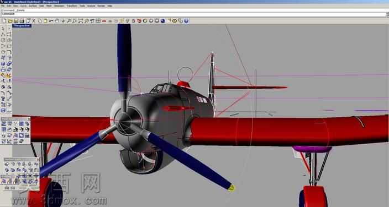This screenshot has height=207, width=389.
Task: Open the View menu
Action: [15, 6]
